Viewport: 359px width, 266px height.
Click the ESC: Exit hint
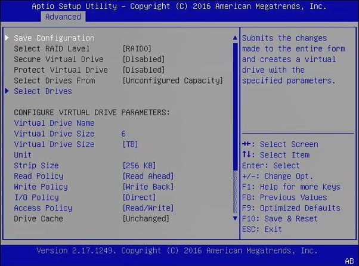click(x=262, y=230)
